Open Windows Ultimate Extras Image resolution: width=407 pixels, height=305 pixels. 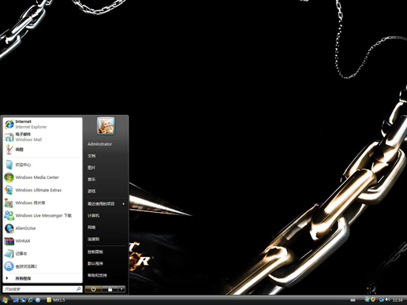(43, 190)
